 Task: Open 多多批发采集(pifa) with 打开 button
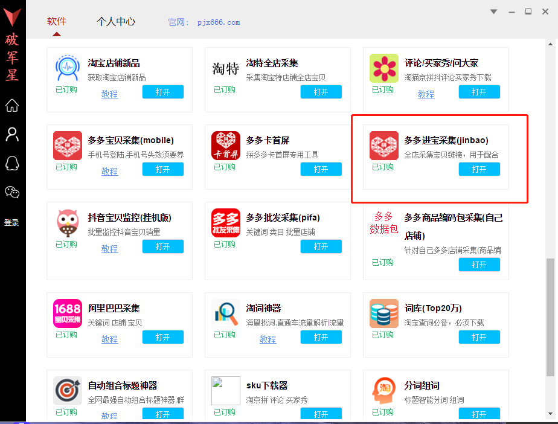click(321, 246)
